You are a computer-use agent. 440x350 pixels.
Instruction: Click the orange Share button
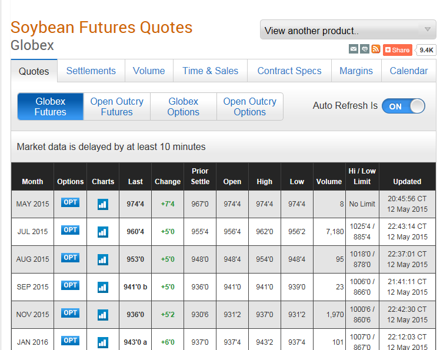click(398, 50)
